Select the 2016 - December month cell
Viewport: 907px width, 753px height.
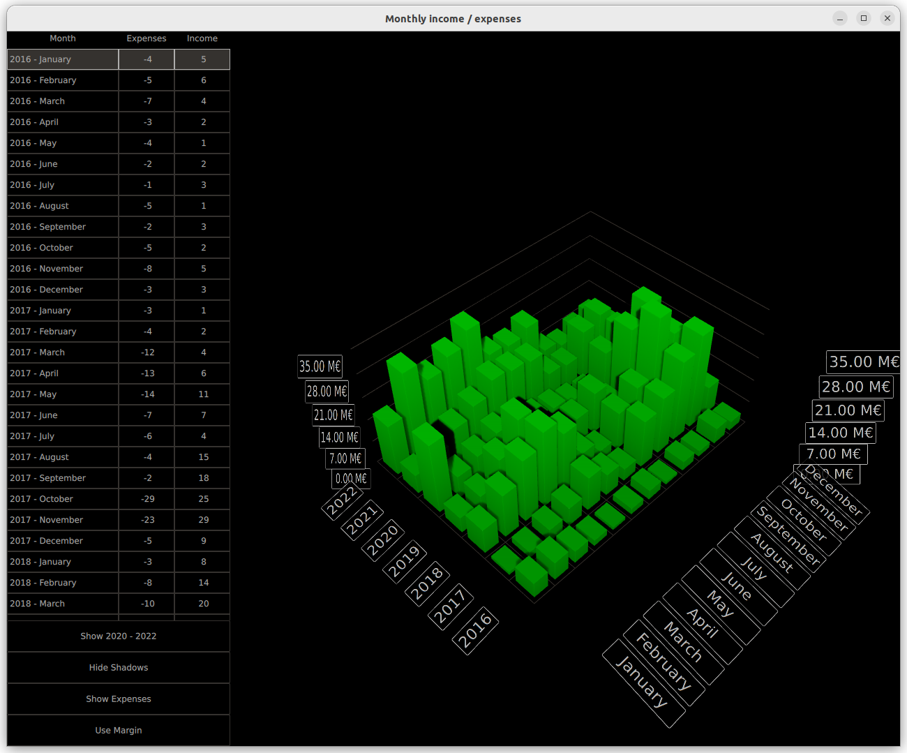pos(63,290)
